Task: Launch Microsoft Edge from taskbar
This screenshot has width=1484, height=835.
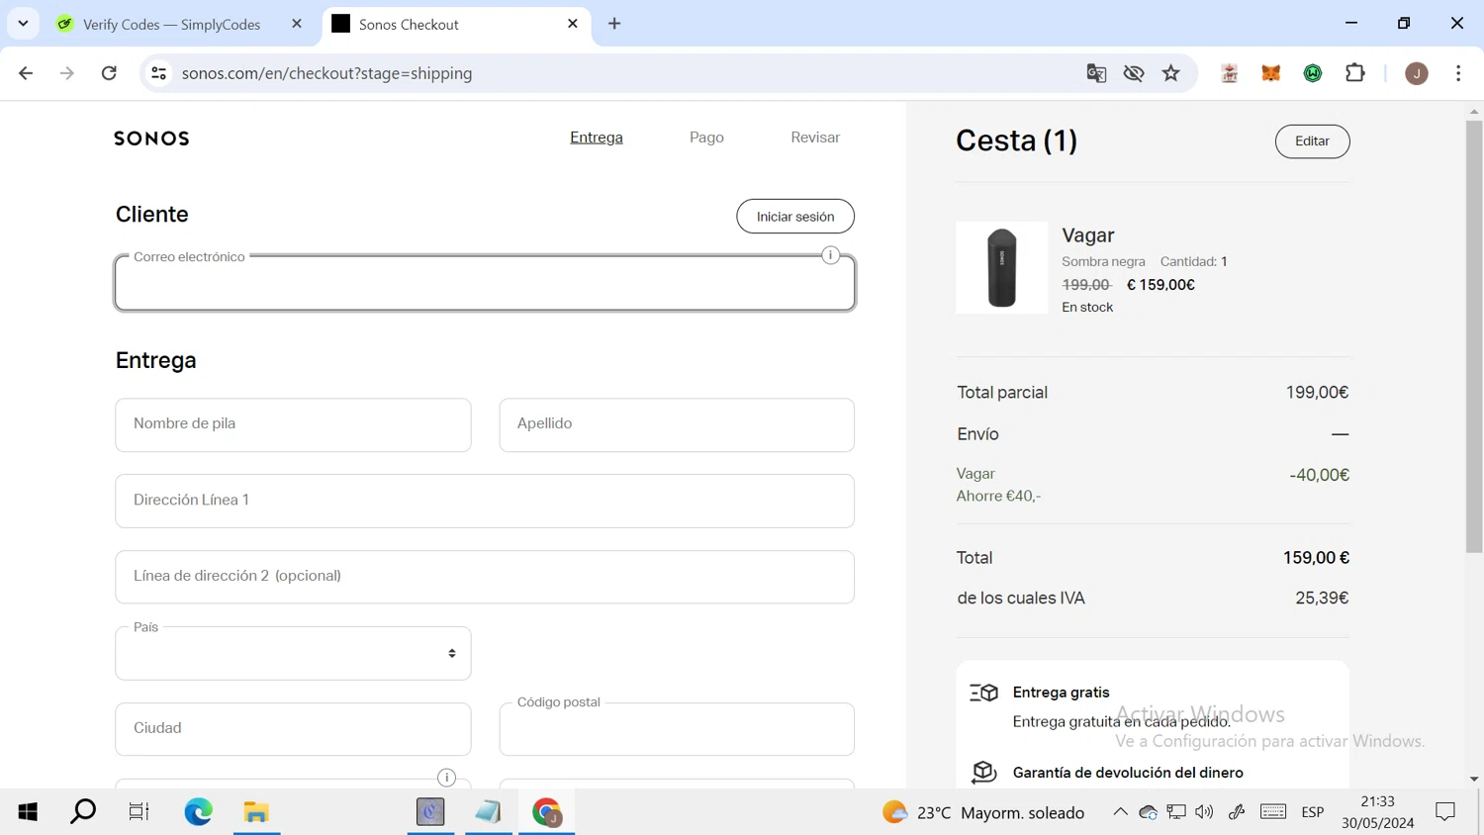Action: [x=199, y=812]
